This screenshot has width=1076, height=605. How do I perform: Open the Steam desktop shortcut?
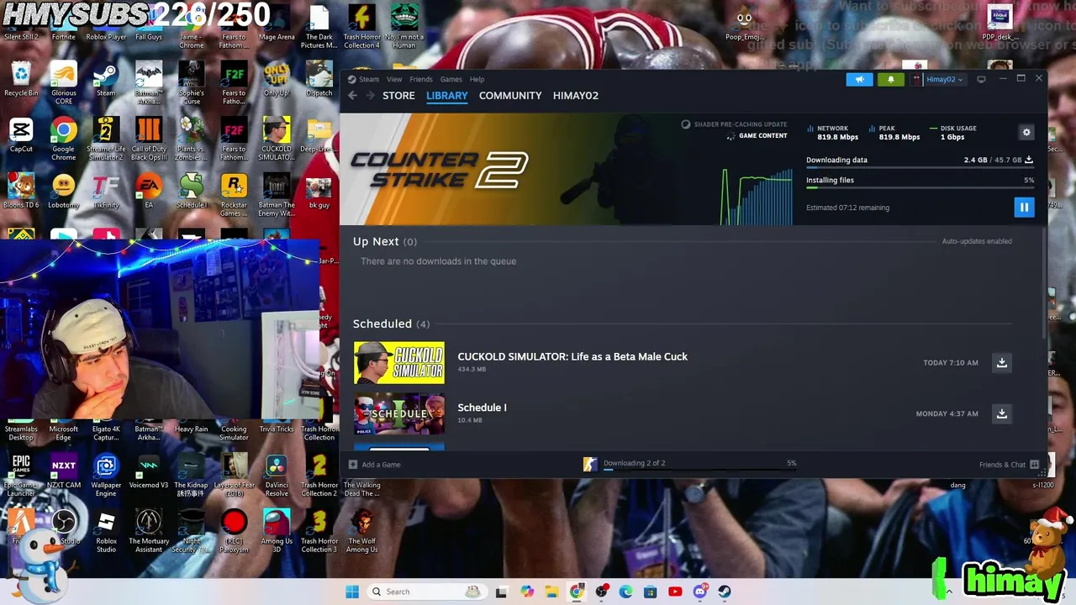click(x=106, y=79)
